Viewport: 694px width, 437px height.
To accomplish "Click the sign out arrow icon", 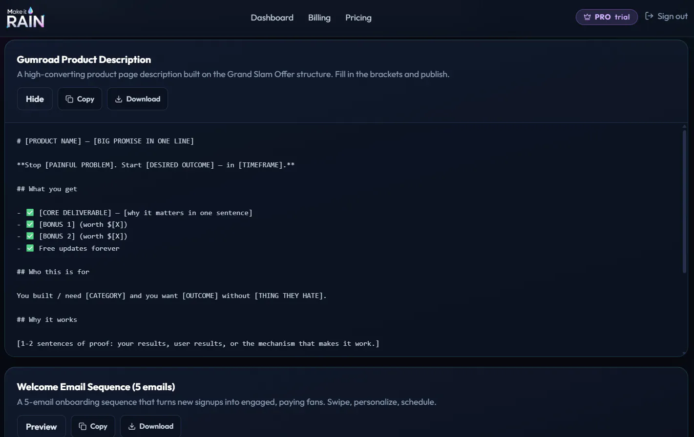I will pos(649,16).
